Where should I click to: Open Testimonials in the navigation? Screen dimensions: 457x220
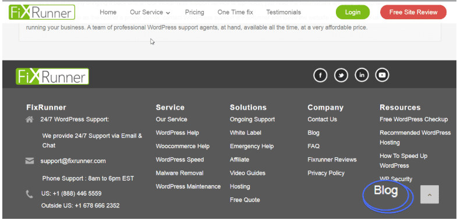point(284,12)
